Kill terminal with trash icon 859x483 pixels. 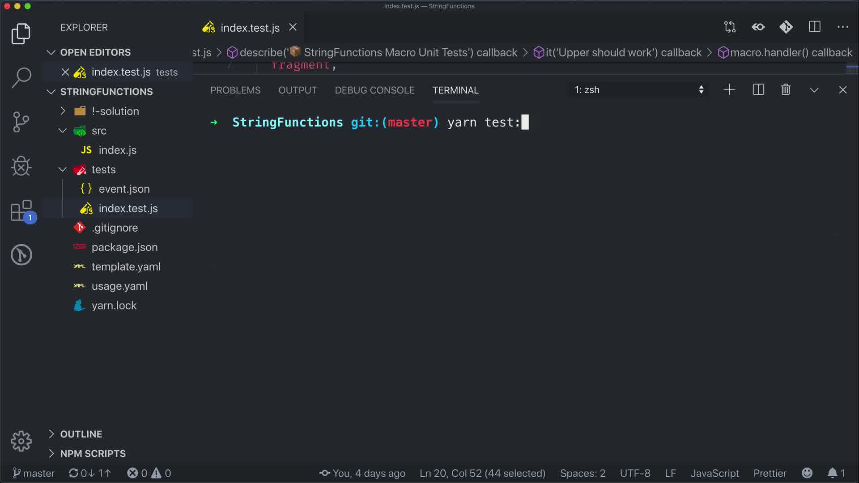[786, 90]
